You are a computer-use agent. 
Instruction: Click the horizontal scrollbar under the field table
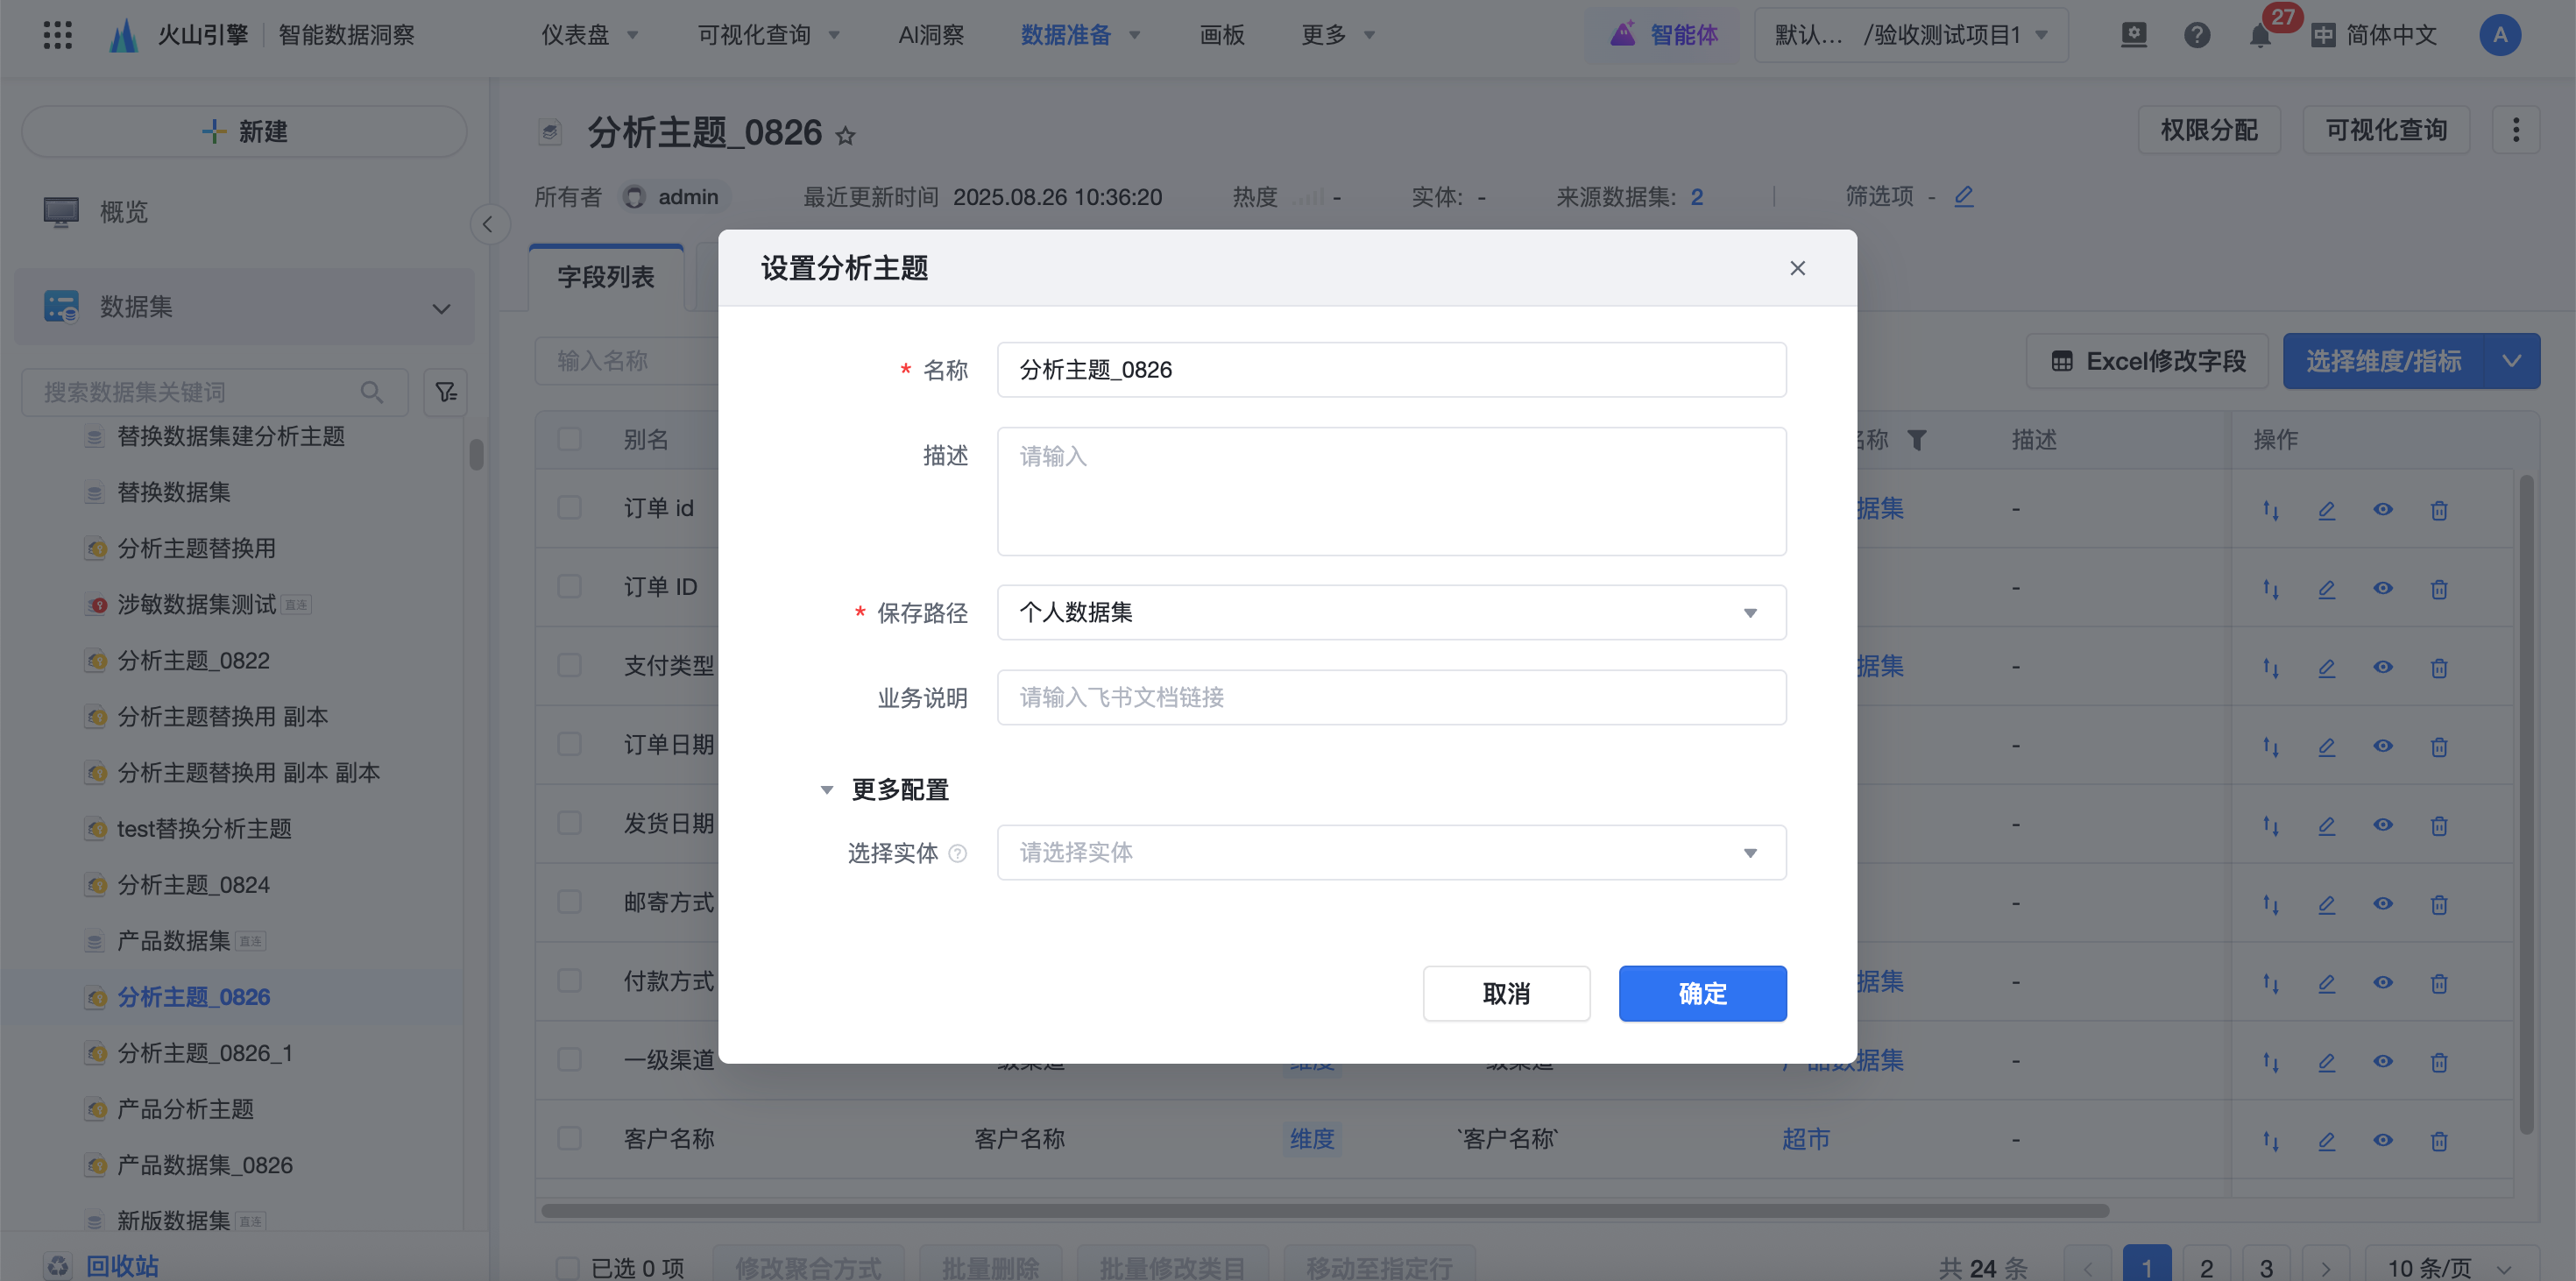(1325, 1211)
